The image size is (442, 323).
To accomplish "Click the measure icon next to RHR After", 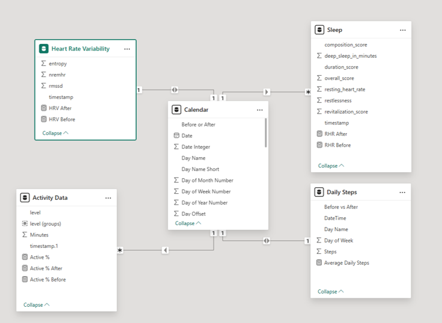I will point(319,134).
